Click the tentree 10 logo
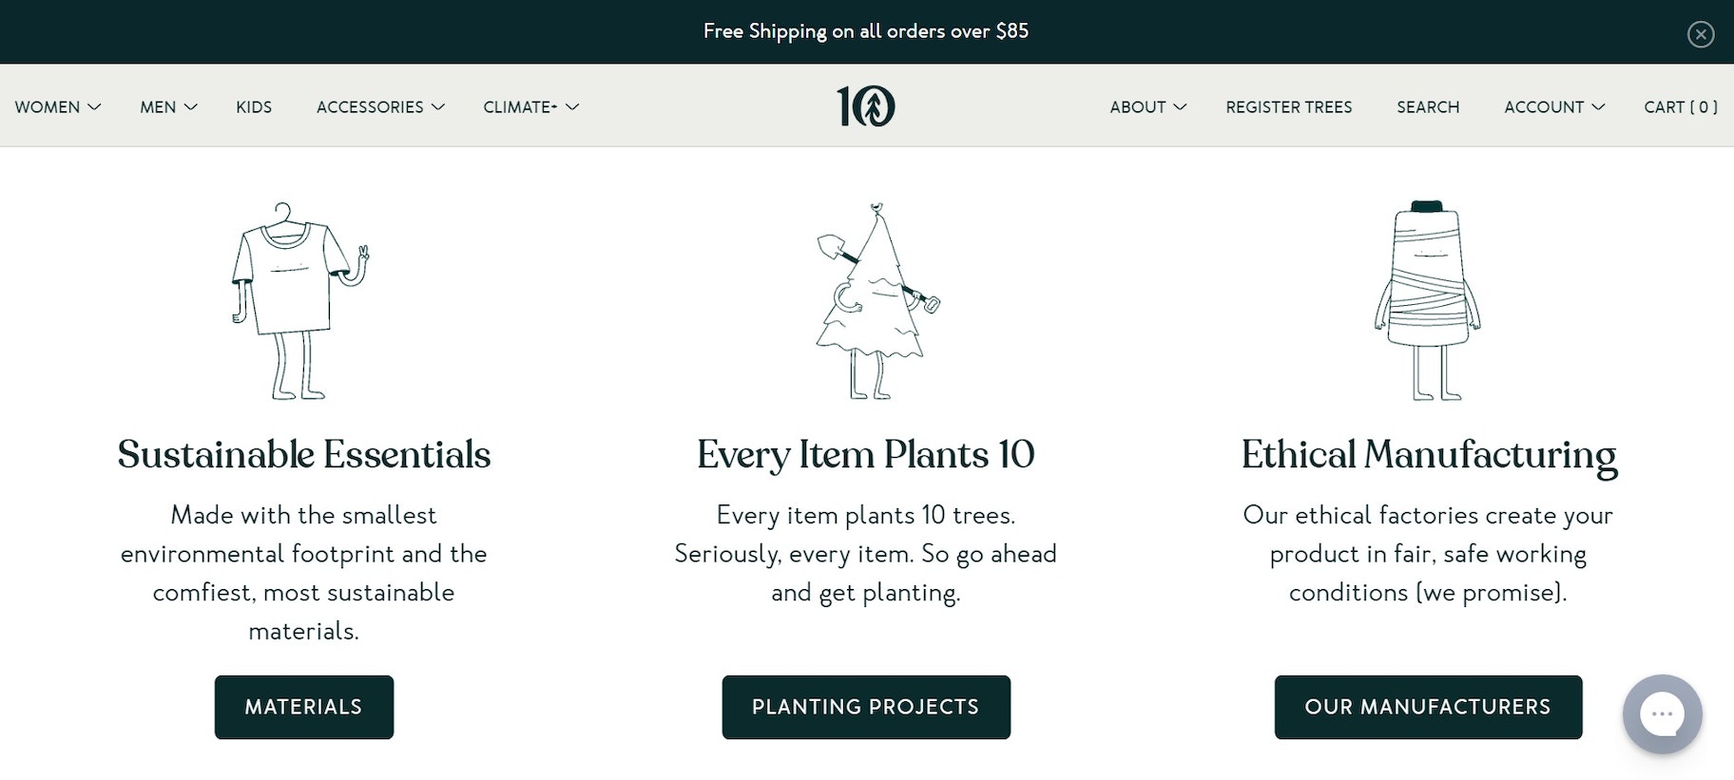1734x780 pixels. click(x=865, y=105)
